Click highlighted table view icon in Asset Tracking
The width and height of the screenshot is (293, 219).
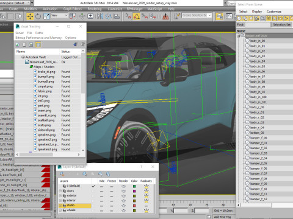click(x=38, y=44)
